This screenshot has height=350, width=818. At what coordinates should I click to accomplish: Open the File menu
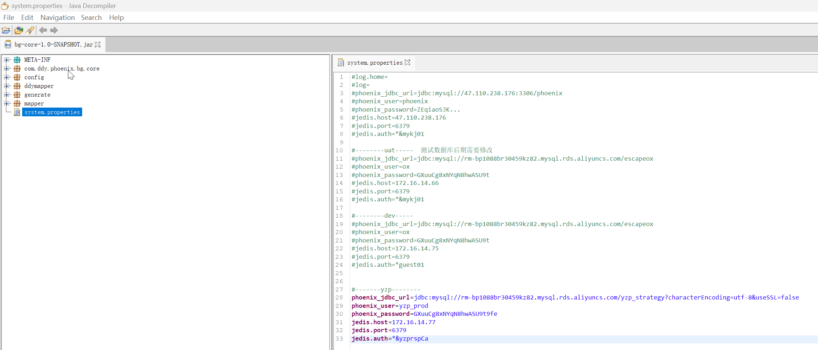[x=9, y=17]
